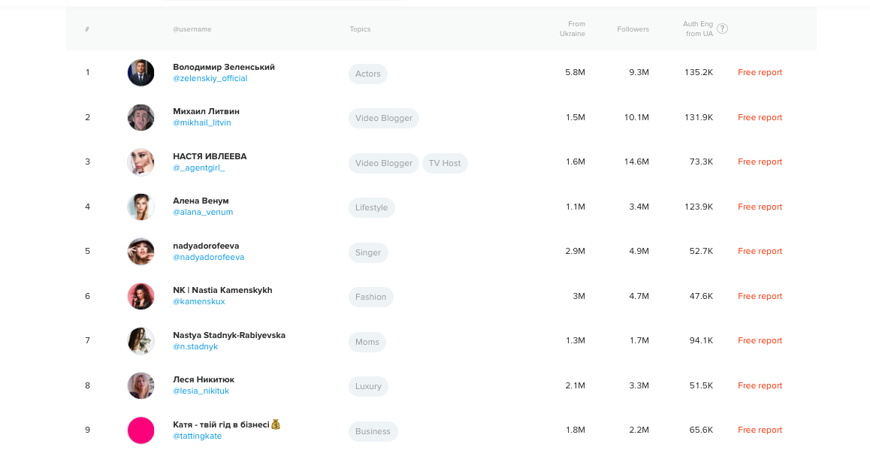Open the @lesia_nikituk username link
This screenshot has width=870, height=459.
pos(201,391)
